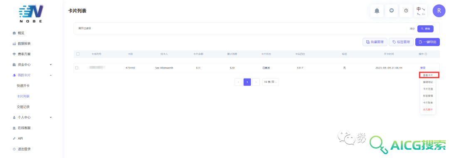Click the 开卡时间 column header
This screenshot has width=449, height=158.
389,54
